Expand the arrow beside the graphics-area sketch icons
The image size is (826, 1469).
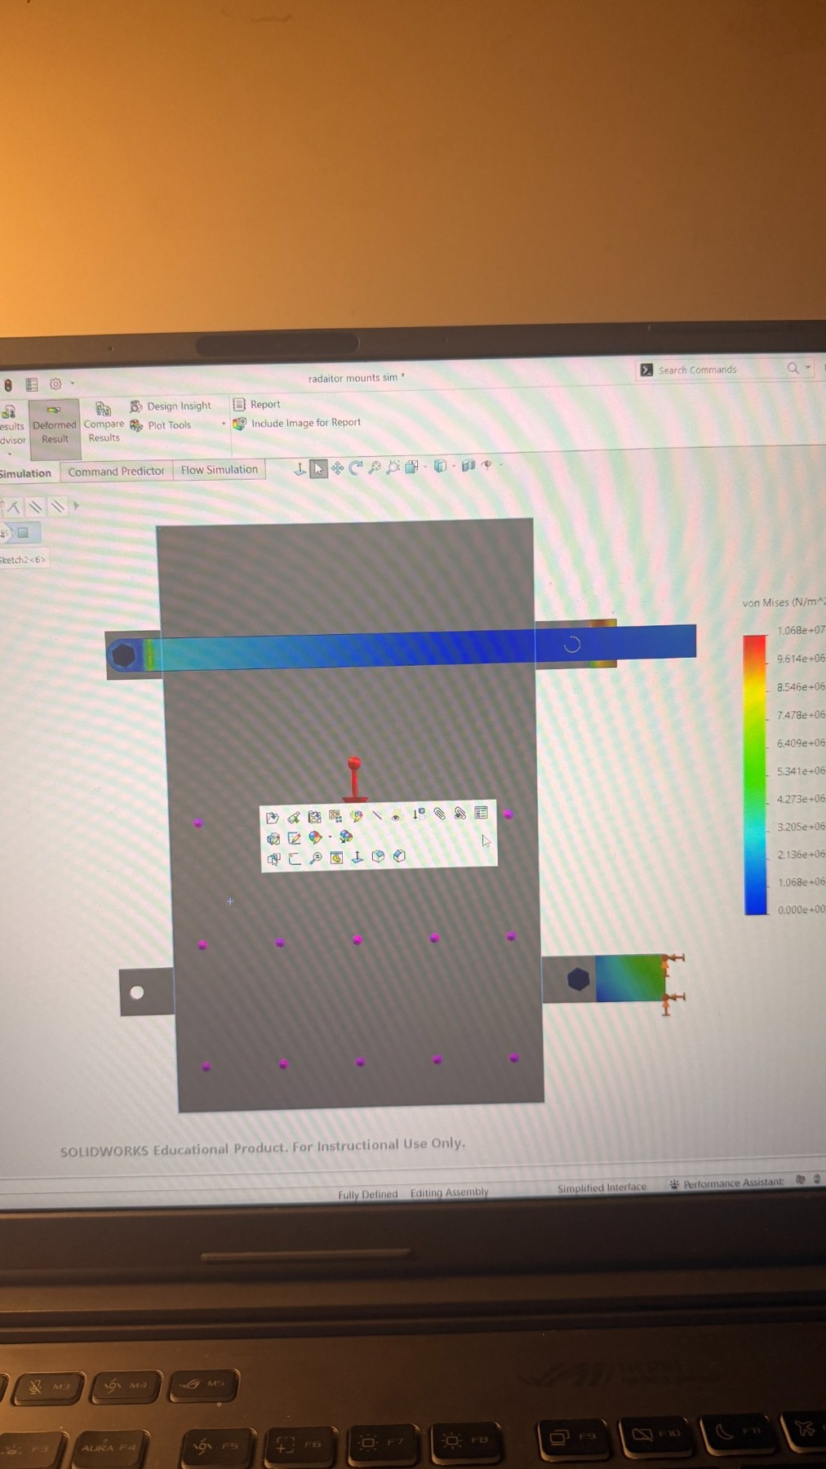pos(77,505)
